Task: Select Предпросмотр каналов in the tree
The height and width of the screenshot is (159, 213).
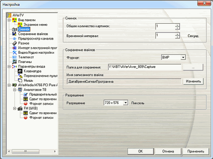Action: (36, 39)
